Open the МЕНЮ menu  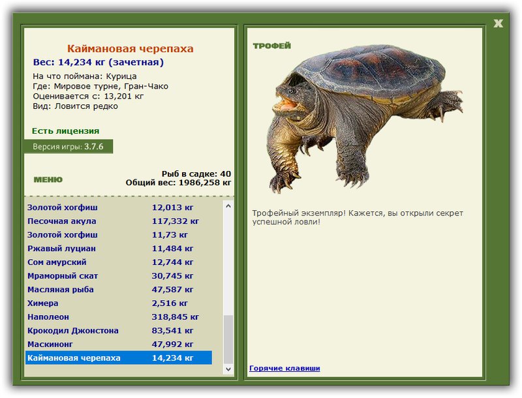(48, 179)
